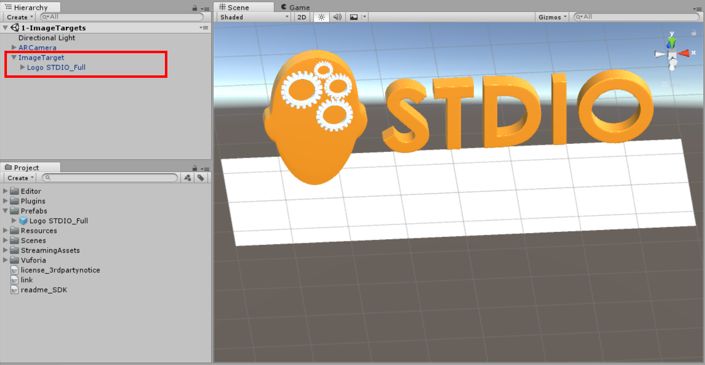The image size is (705, 365).
Task: Expand Logo STDIO_Full in Hierarchy
Action: tap(22, 67)
